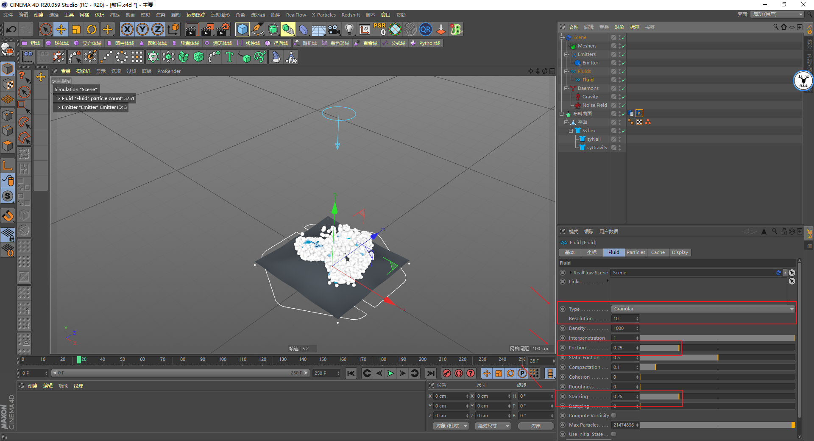Viewport: 814px width, 441px height.
Task: Toggle Y axis lock icon
Action: coord(142,29)
